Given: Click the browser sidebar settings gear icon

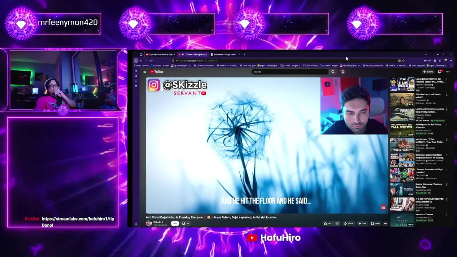Looking at the screenshot, I should [x=136, y=224].
